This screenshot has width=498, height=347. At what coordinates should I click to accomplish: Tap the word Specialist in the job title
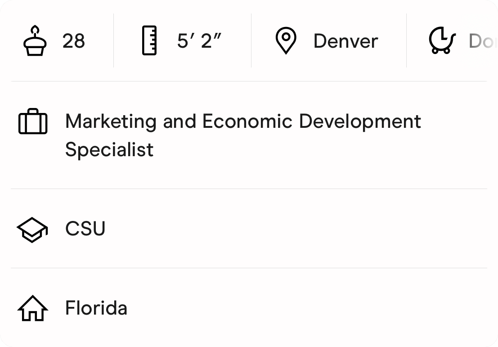click(x=109, y=149)
